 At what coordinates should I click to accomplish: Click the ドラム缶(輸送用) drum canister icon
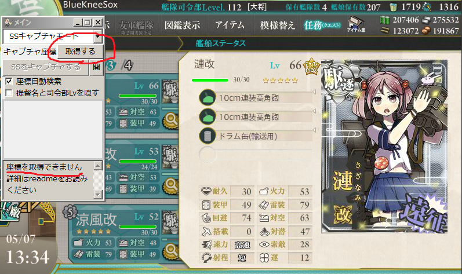208,136
